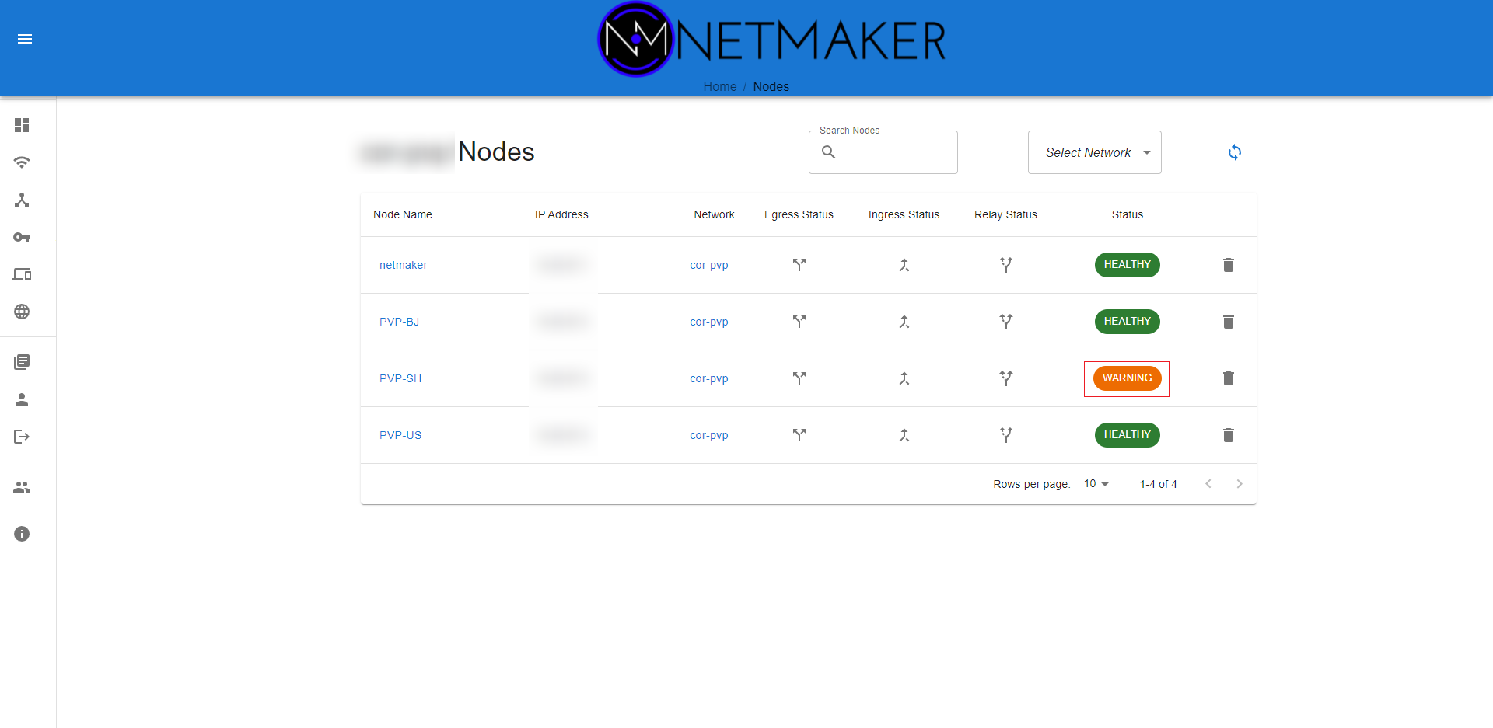The image size is (1493, 728).
Task: Open the cor-pvp network link for PVP-SH
Action: 708,378
